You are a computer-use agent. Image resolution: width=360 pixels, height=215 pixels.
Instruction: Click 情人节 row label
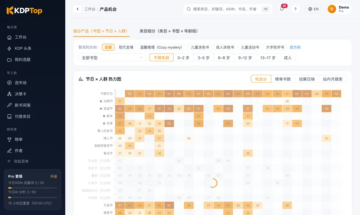coord(108,139)
